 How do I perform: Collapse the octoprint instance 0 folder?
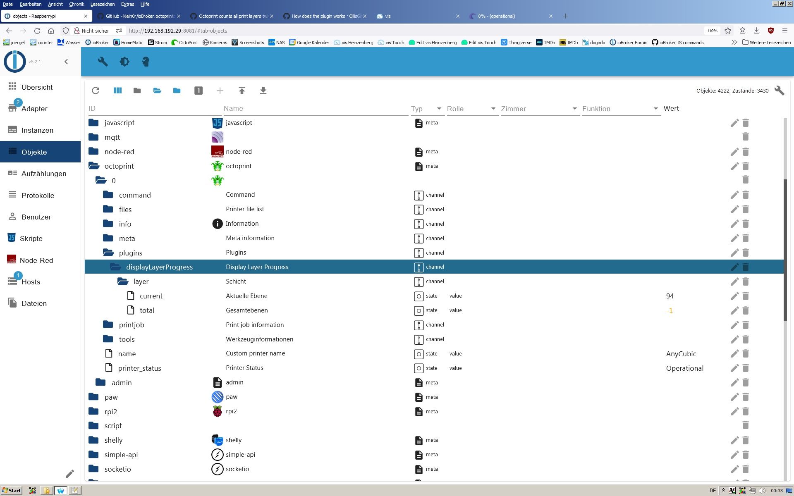101,181
